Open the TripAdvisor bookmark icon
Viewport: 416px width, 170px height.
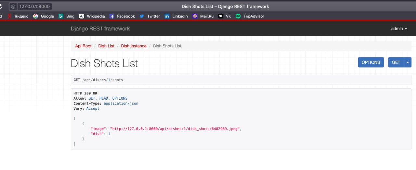click(238, 16)
